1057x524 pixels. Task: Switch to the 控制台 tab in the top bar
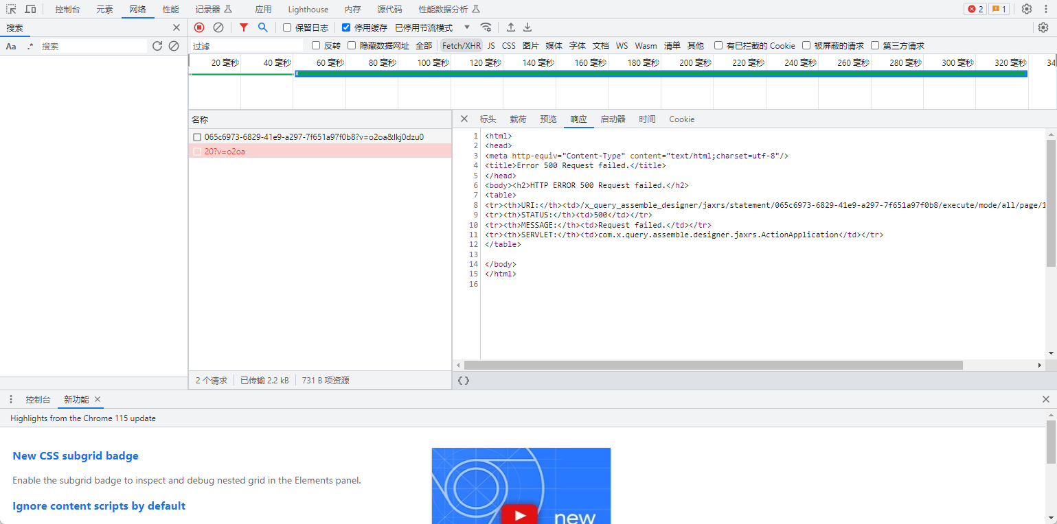[67, 9]
